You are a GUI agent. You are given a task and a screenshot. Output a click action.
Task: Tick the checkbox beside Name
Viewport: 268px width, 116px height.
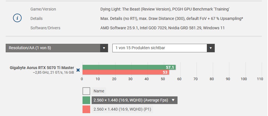[x=86, y=91]
